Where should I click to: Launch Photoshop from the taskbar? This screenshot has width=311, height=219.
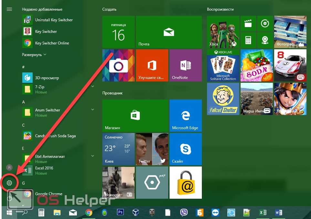tap(120, 212)
